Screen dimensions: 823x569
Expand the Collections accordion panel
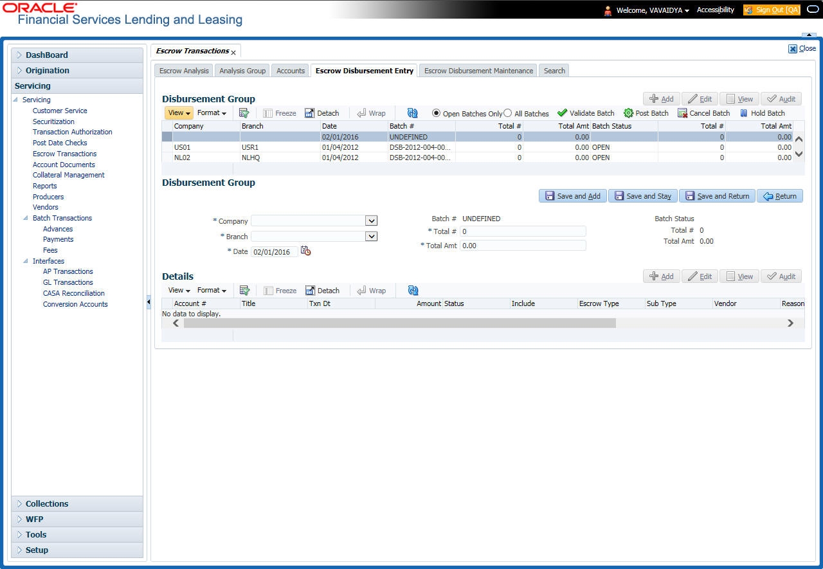tap(77, 504)
